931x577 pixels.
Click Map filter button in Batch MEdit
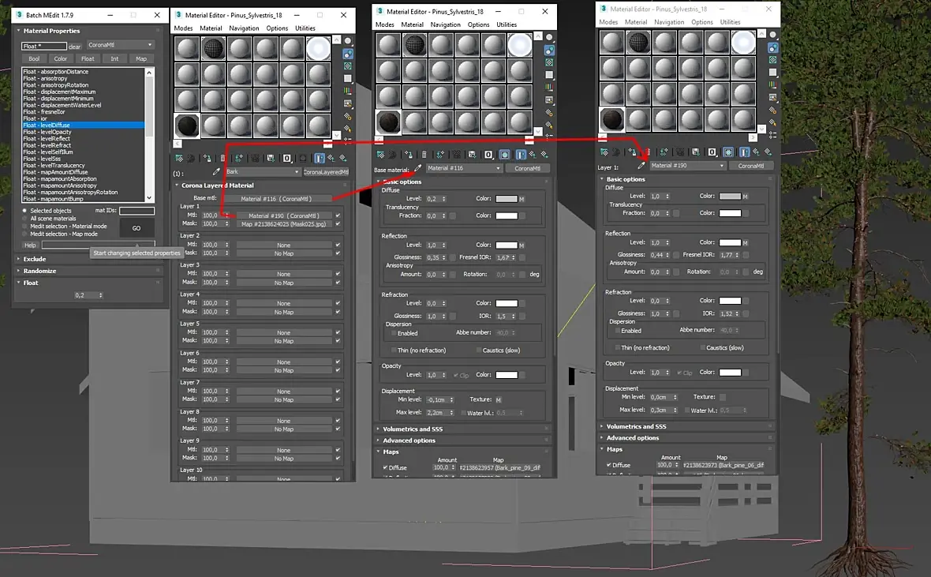140,59
